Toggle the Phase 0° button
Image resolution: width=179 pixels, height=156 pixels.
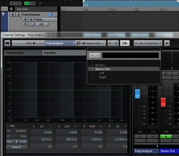pyautogui.click(x=17, y=147)
